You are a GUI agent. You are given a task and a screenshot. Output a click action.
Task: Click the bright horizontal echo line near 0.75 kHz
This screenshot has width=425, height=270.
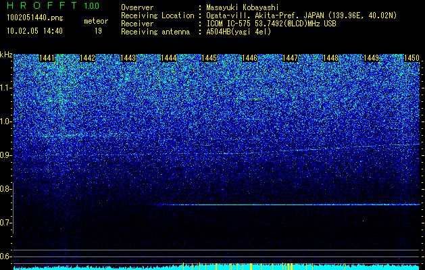pos(290,205)
